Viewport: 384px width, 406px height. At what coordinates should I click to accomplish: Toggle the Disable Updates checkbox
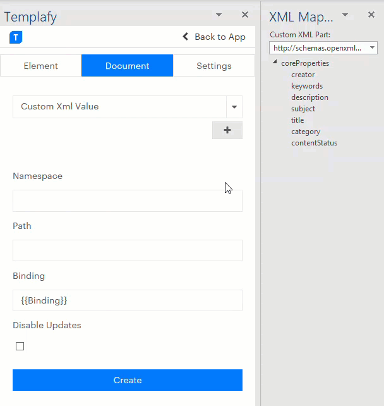(x=20, y=347)
